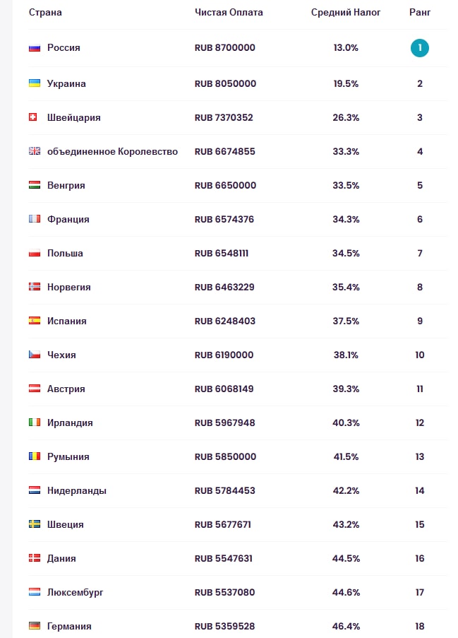Click the highlighted rank 1 badge
The height and width of the screenshot is (638, 458).
[x=420, y=48]
